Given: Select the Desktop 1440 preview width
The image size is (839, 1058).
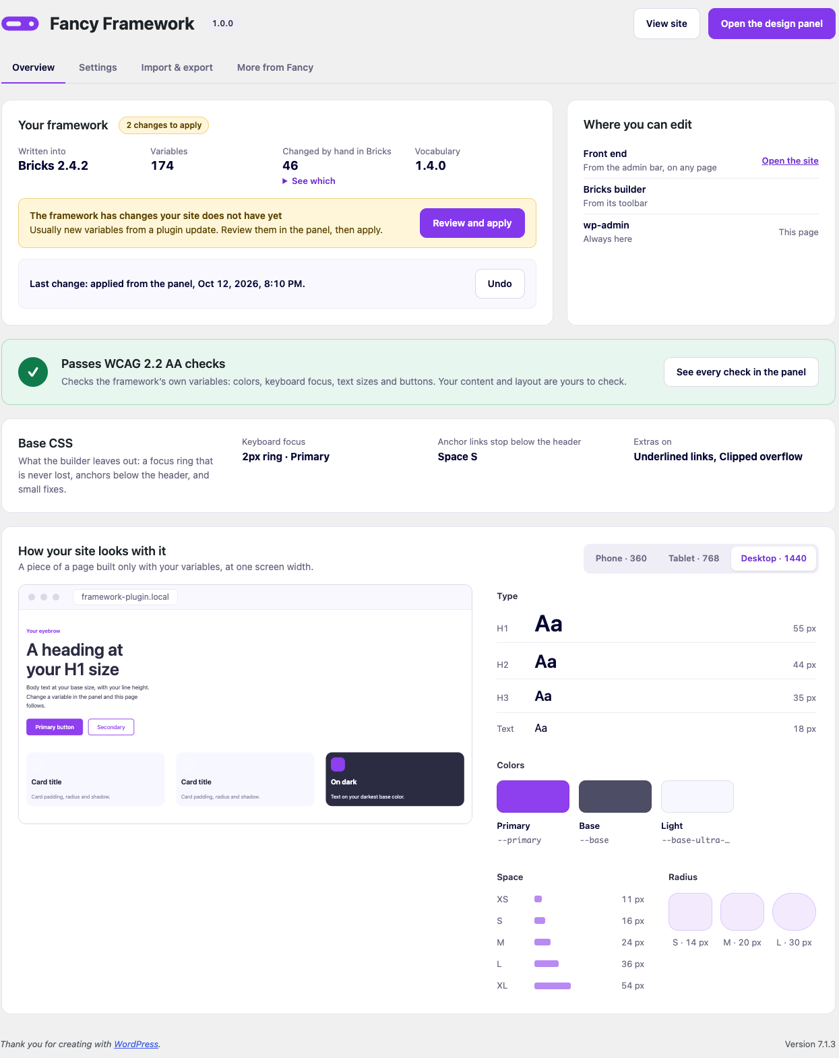Looking at the screenshot, I should [774, 559].
